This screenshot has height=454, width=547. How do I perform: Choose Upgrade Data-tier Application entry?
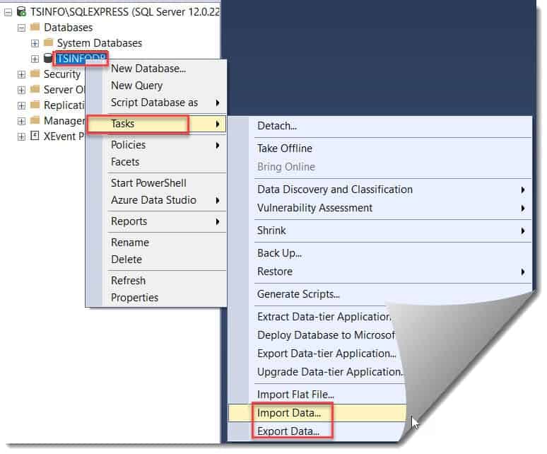tap(329, 372)
